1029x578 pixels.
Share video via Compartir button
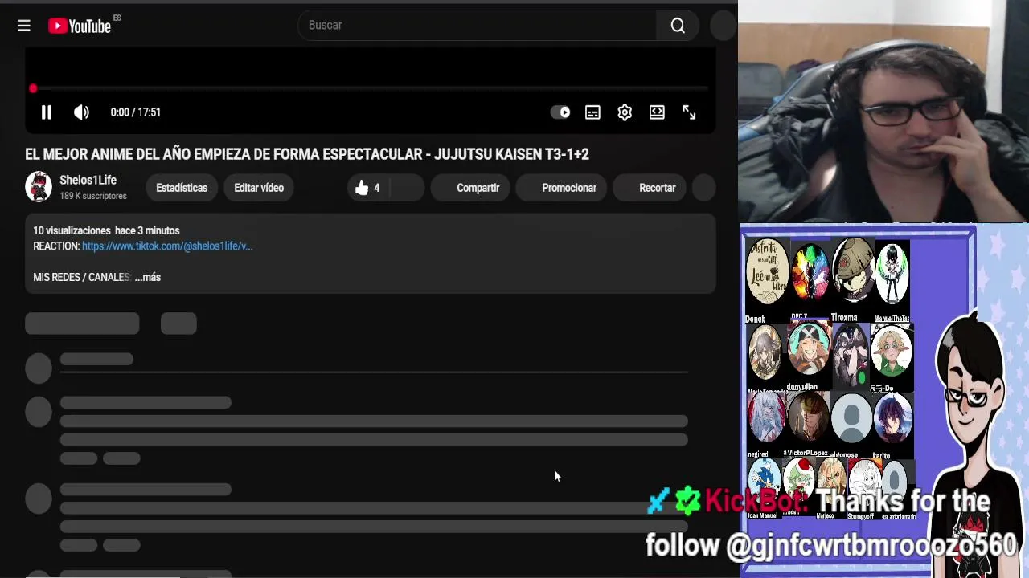coord(469,188)
